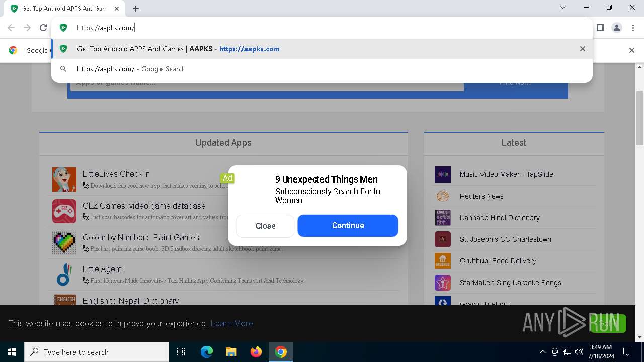644x362 pixels.
Task: Click the taskbar search box
Action: pos(97,352)
